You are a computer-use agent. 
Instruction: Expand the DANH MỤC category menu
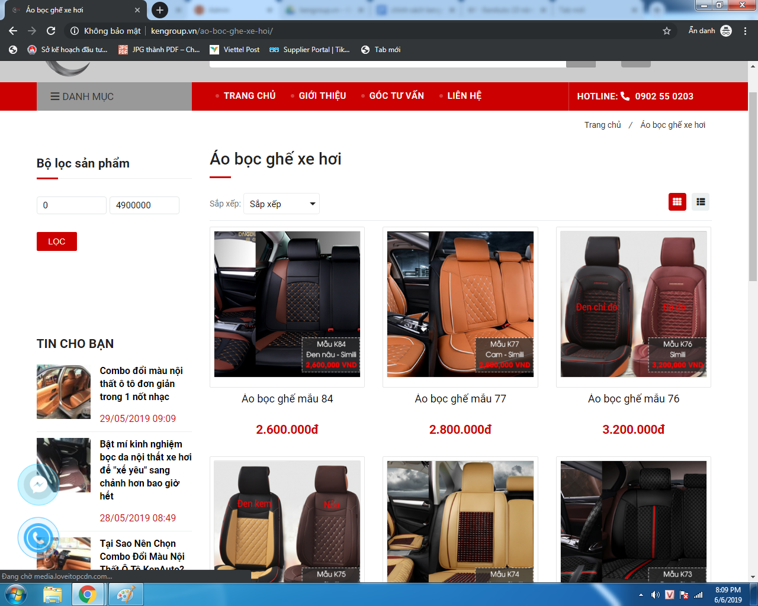(x=82, y=96)
